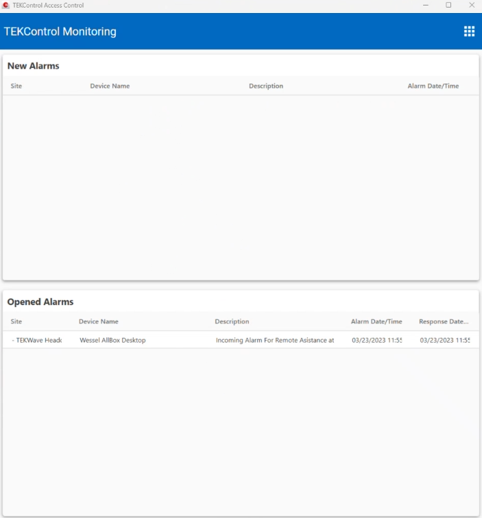This screenshot has width=482, height=518.
Task: Open 'Incoming Alarm For Remote Asistance at' description
Action: point(275,340)
